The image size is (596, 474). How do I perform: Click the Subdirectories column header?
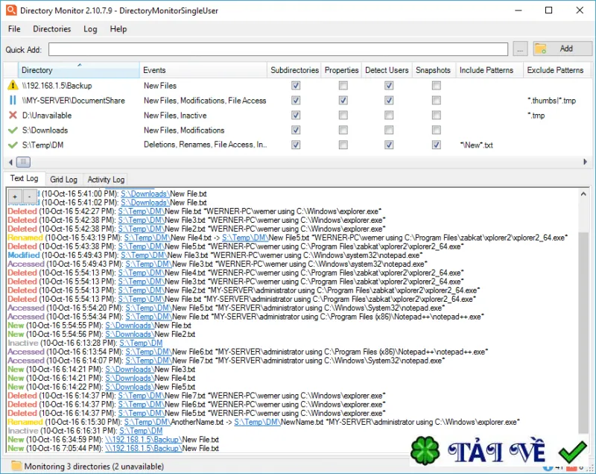tap(294, 70)
